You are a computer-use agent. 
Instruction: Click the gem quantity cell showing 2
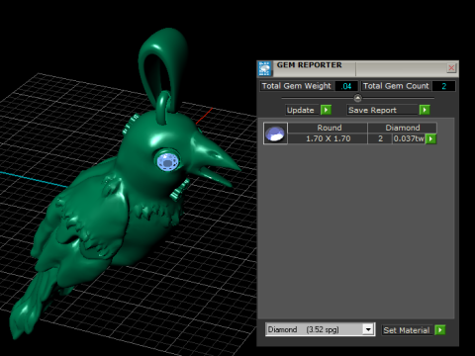[380, 138]
